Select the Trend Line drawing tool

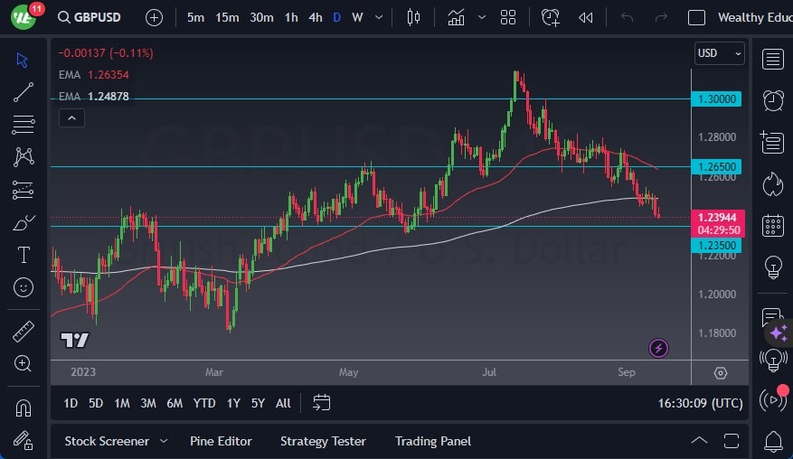tap(24, 92)
